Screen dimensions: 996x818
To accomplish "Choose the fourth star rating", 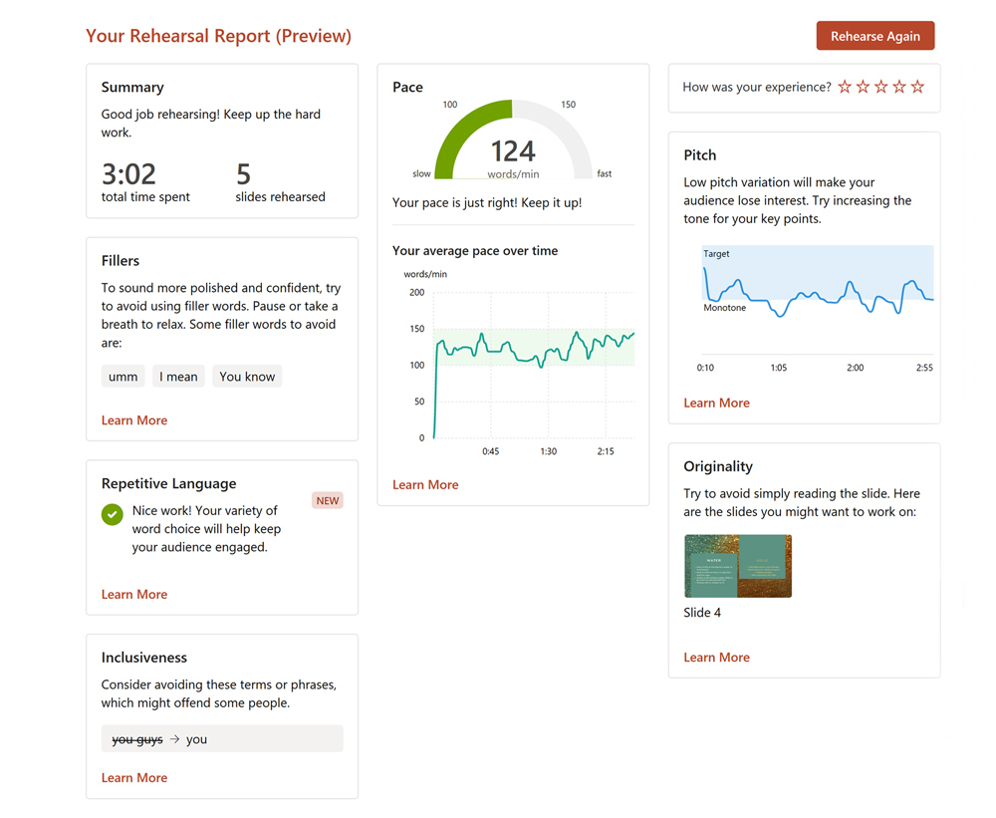I will tap(899, 88).
